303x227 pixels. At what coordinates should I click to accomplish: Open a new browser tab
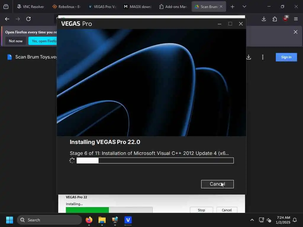[x=233, y=7]
